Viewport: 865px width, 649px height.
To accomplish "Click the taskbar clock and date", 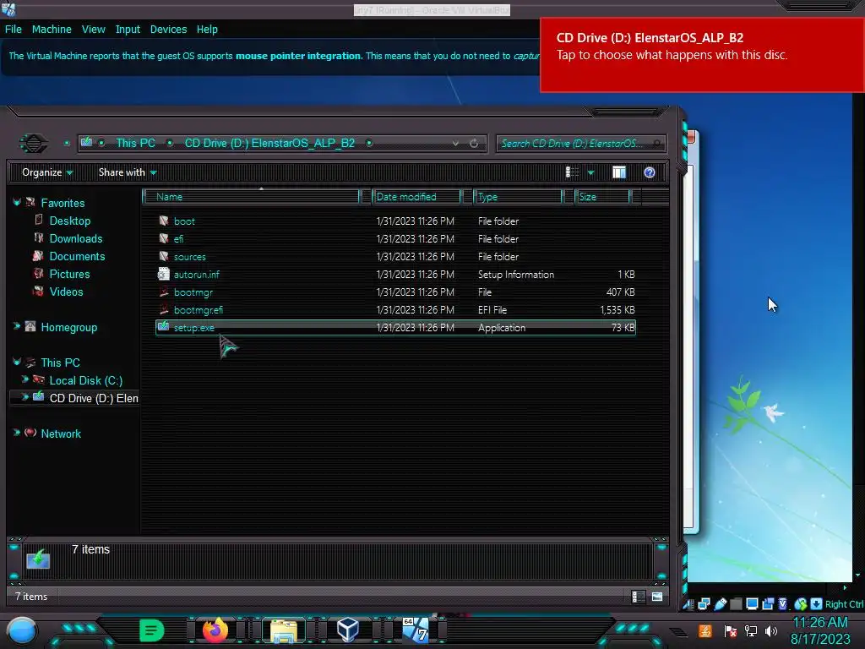I will (x=820, y=630).
